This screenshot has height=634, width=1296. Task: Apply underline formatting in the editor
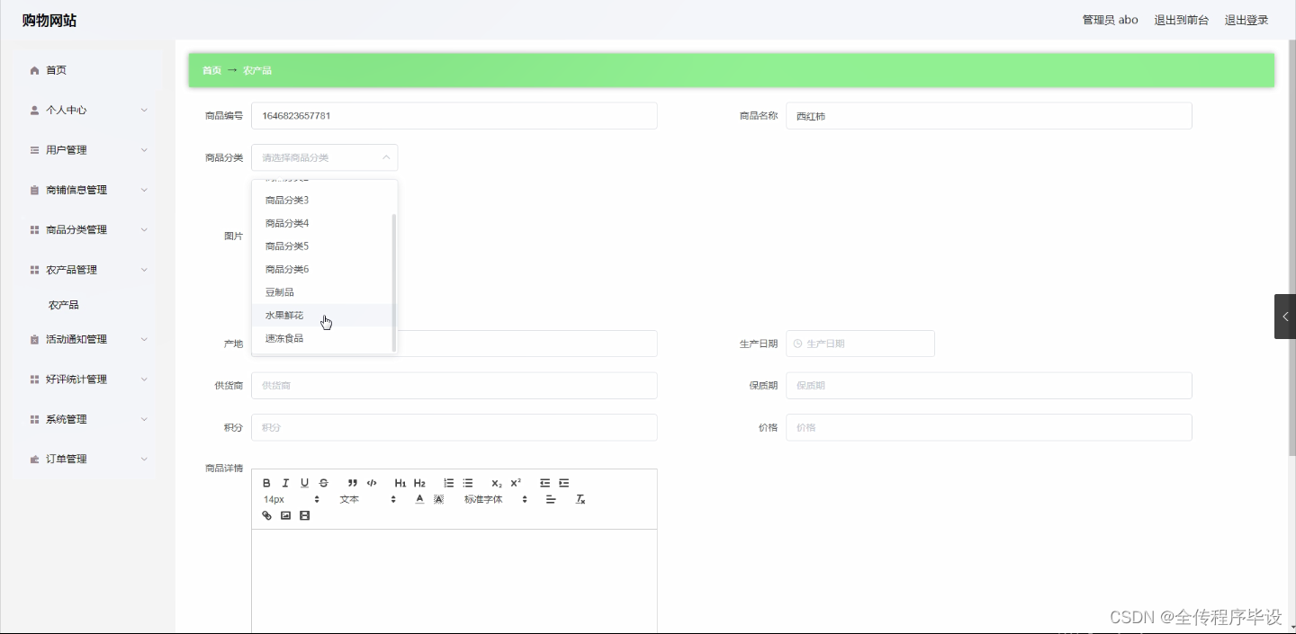point(304,483)
